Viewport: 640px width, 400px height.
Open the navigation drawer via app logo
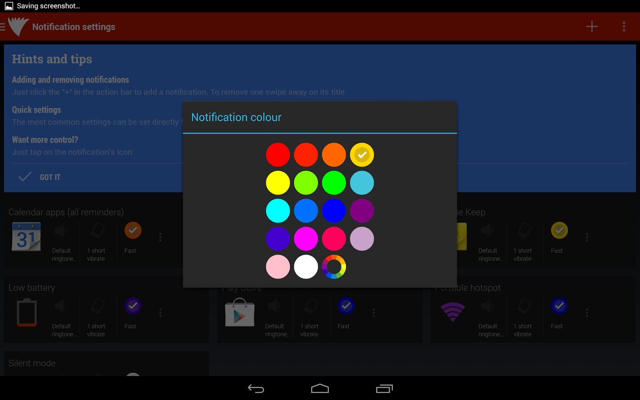17,27
